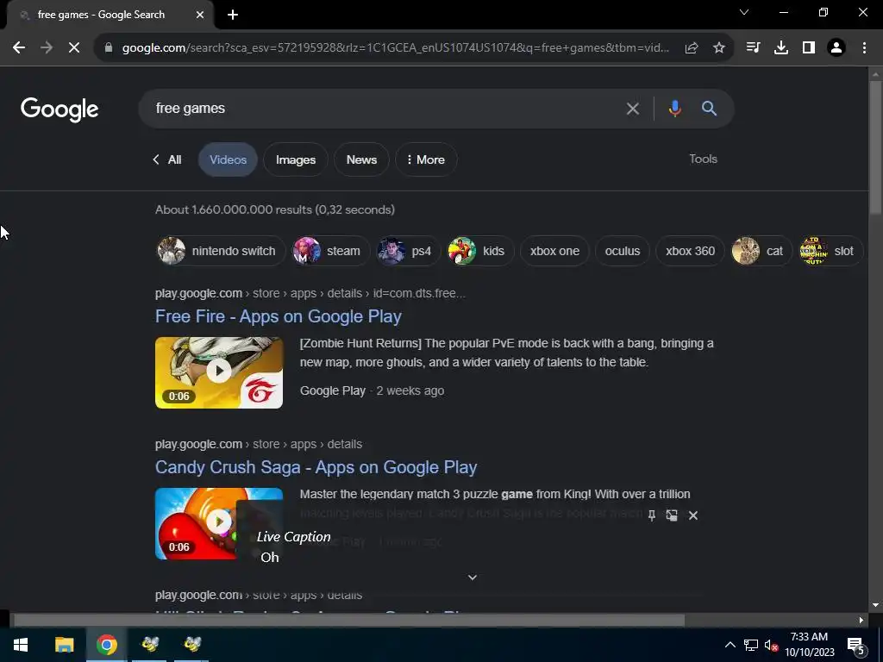Open the media controls icon in toolbar
Viewport: 883px width, 662px height.
click(x=753, y=48)
